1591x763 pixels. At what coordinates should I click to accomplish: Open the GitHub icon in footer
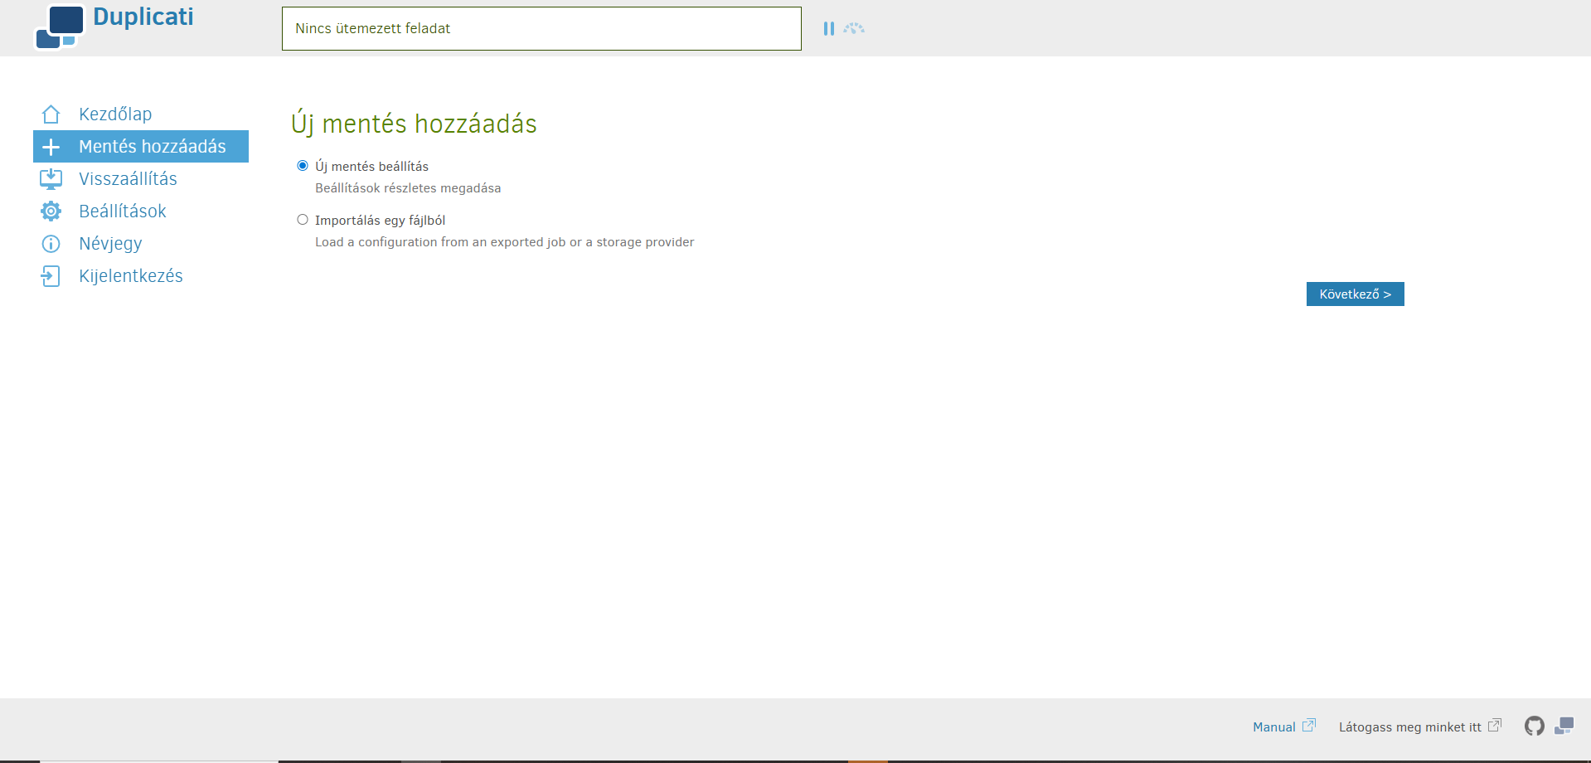[1534, 727]
